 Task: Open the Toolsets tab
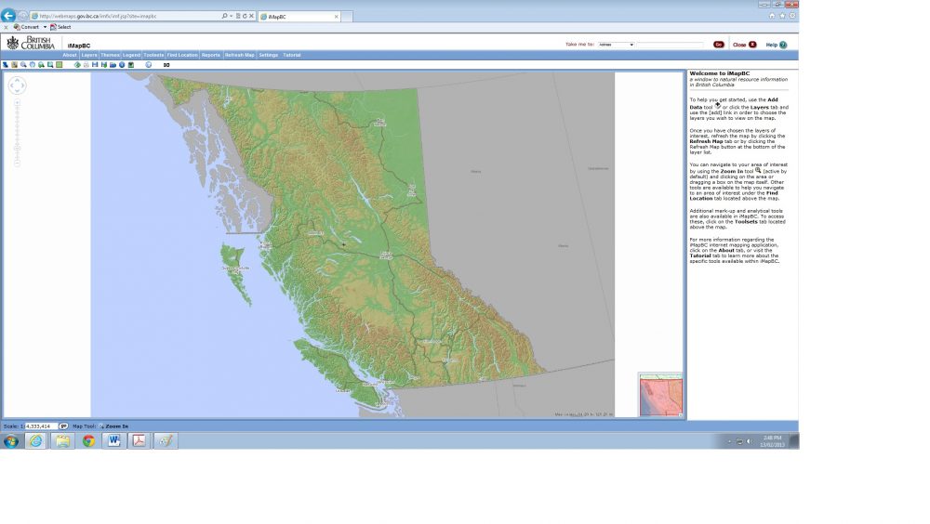click(x=154, y=55)
